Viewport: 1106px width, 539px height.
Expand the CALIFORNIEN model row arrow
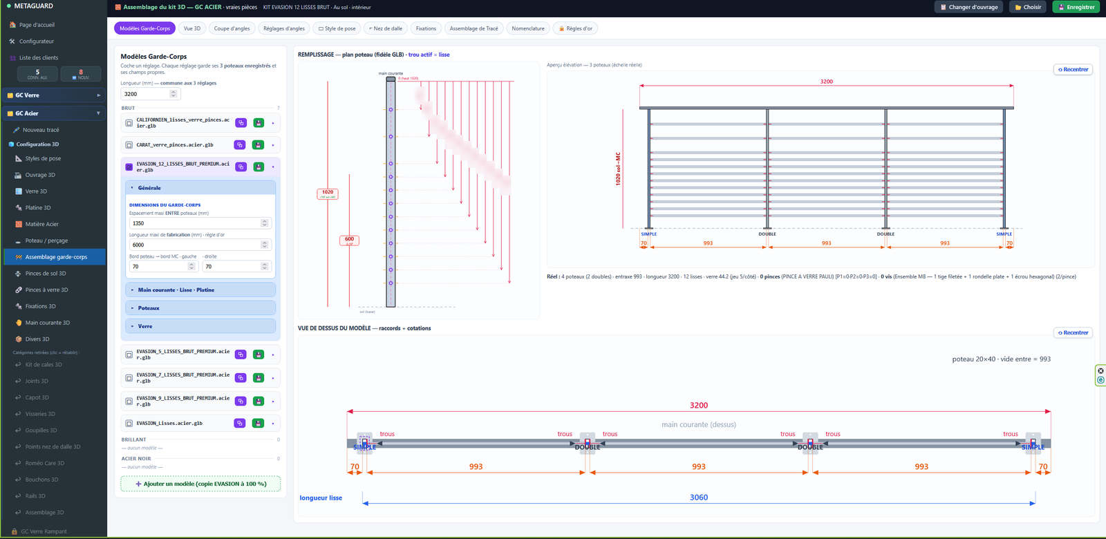coord(273,123)
